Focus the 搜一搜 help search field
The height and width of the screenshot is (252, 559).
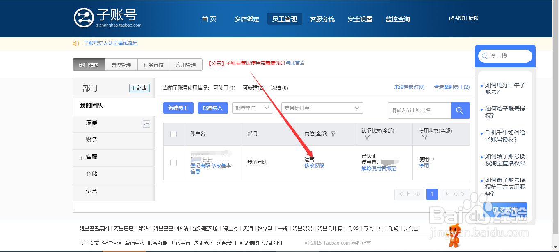coord(505,56)
